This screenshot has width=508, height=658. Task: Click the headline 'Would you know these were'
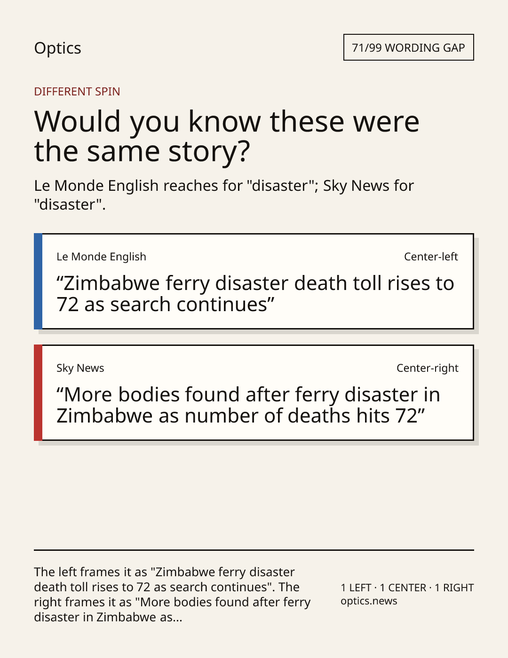[227, 121]
